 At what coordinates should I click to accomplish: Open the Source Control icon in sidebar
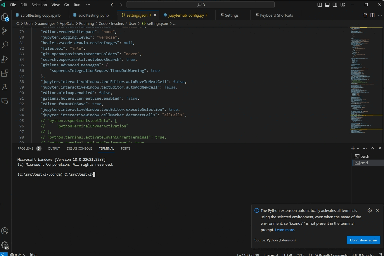pos(5,31)
